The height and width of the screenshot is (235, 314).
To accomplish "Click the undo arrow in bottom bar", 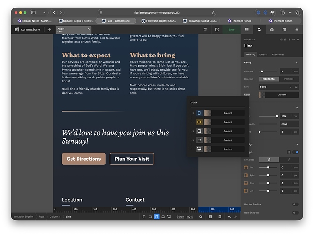I will click(x=229, y=217).
